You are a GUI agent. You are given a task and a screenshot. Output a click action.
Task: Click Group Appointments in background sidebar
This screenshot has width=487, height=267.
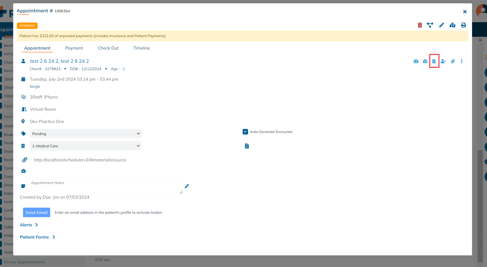pos(24,262)
